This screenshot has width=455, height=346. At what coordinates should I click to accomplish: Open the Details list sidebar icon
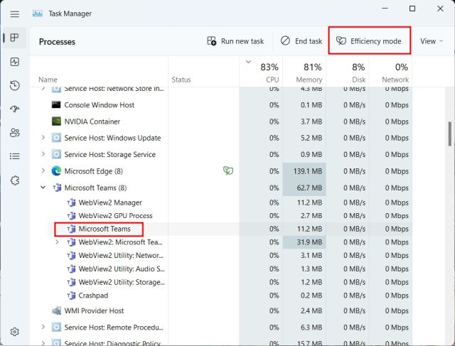coord(14,156)
